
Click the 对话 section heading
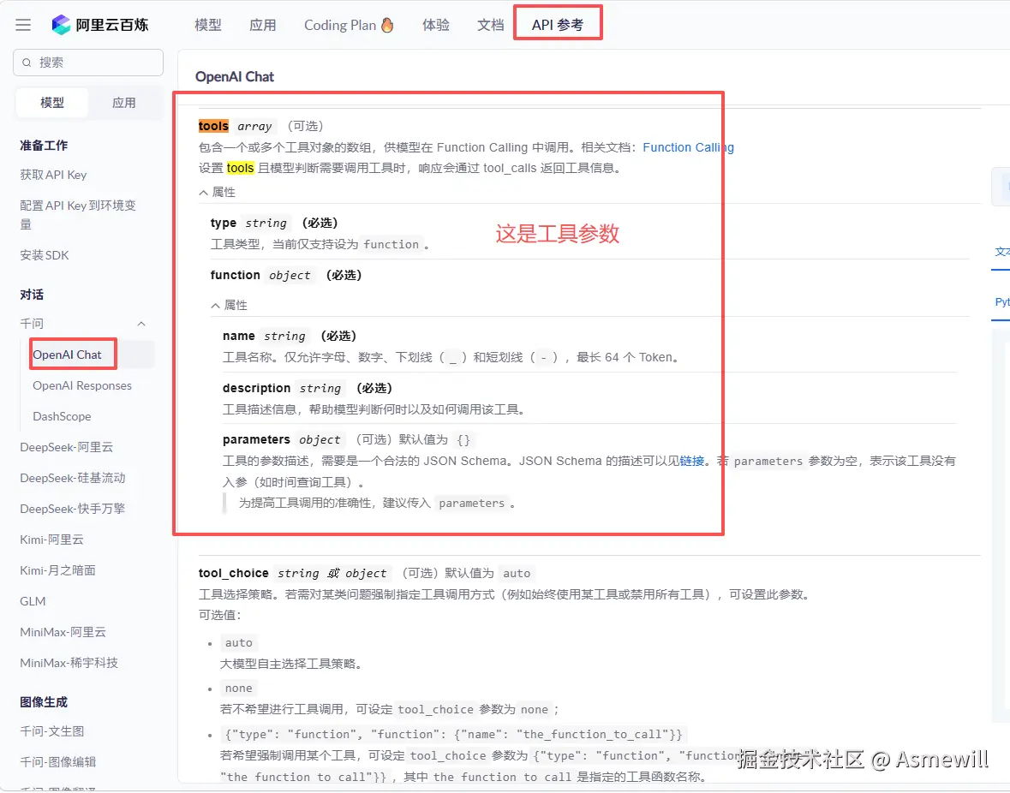pyautogui.click(x=32, y=295)
